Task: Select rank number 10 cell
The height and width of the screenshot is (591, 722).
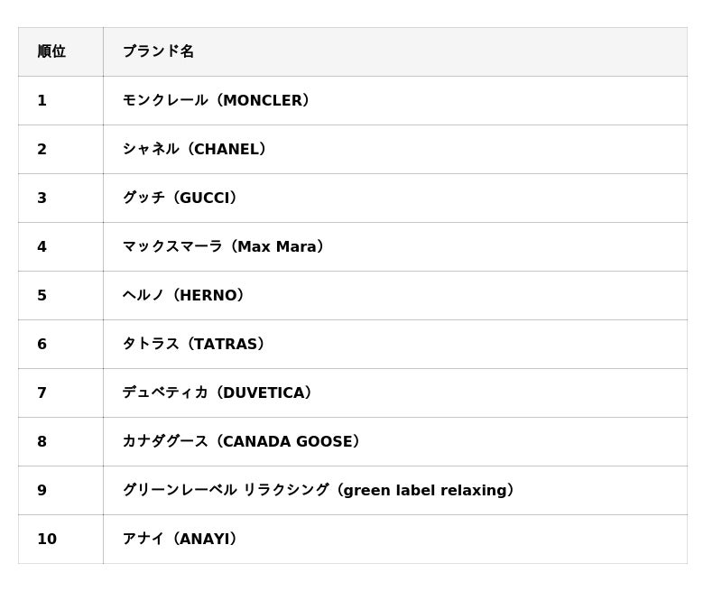Action: (47, 539)
